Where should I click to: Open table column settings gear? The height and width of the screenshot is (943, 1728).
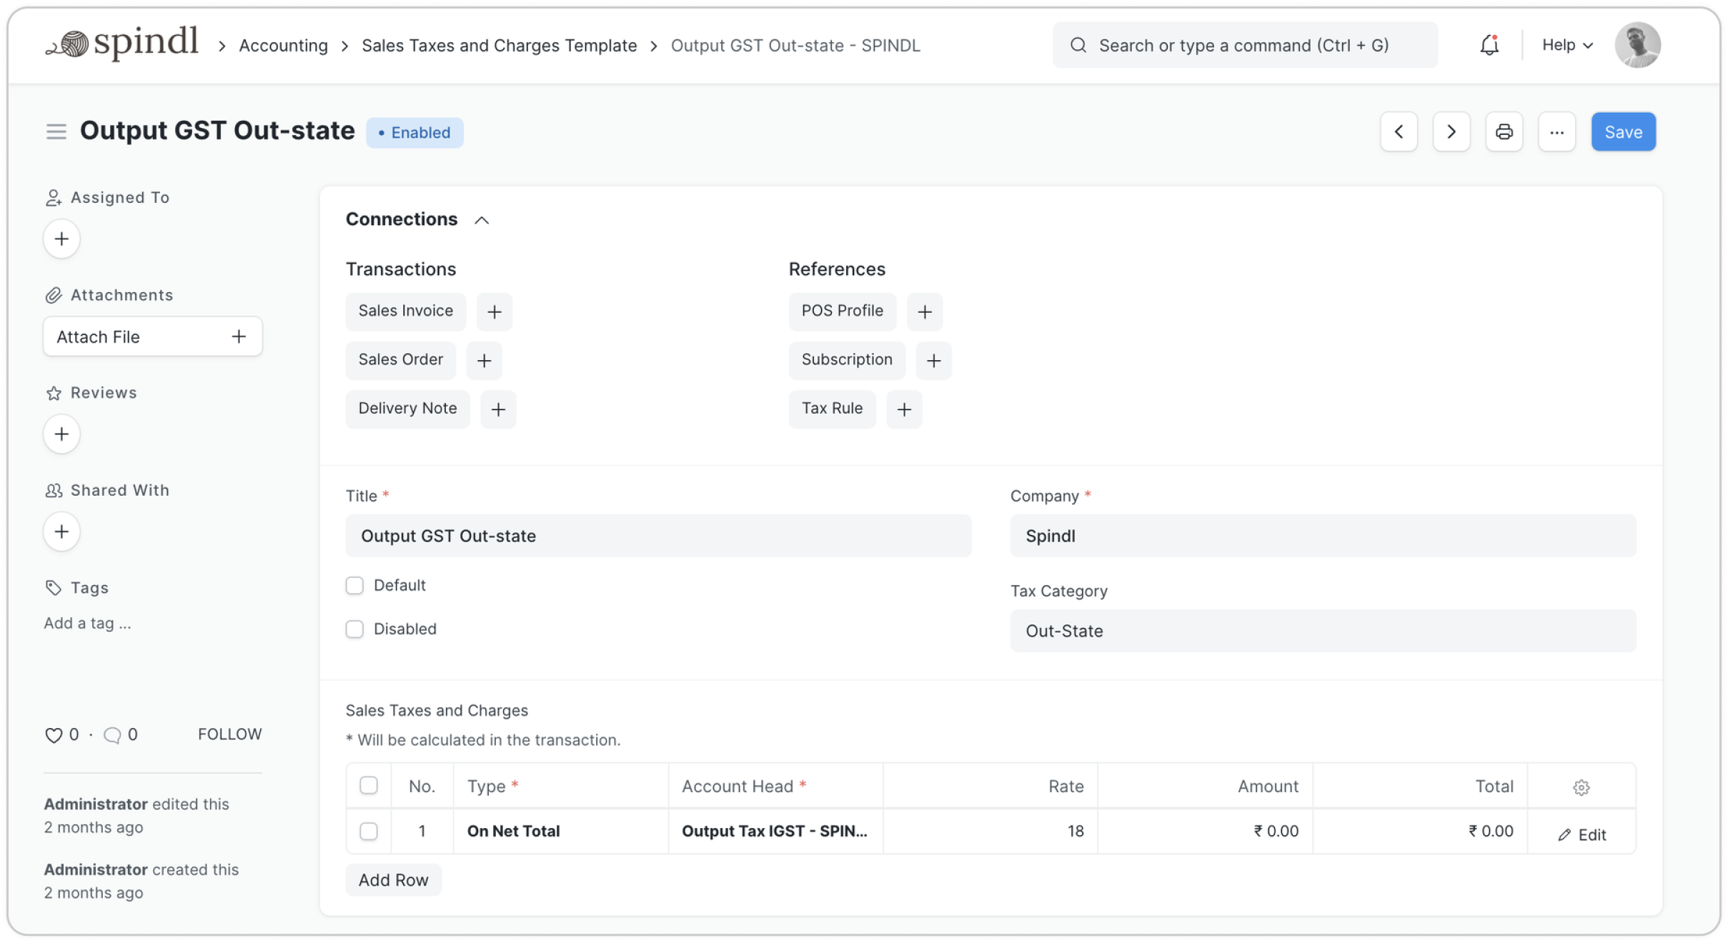click(x=1581, y=787)
